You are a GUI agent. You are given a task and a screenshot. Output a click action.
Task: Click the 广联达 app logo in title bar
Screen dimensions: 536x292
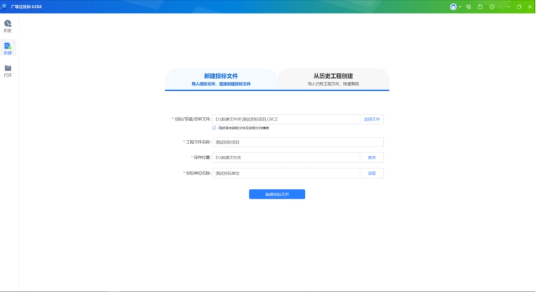pos(5,7)
